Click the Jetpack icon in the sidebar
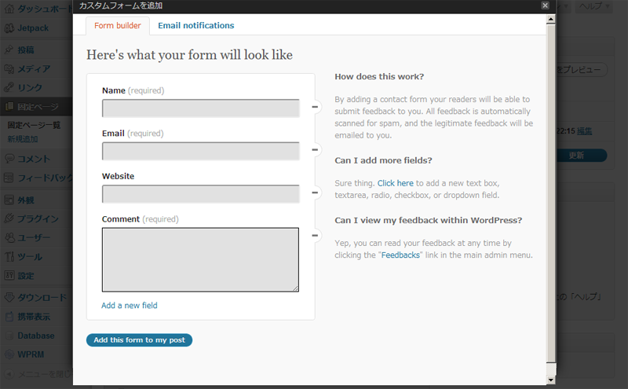 point(9,28)
